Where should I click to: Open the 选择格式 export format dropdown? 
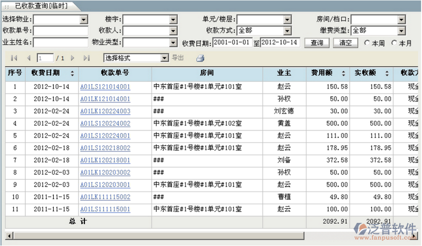[164, 58]
